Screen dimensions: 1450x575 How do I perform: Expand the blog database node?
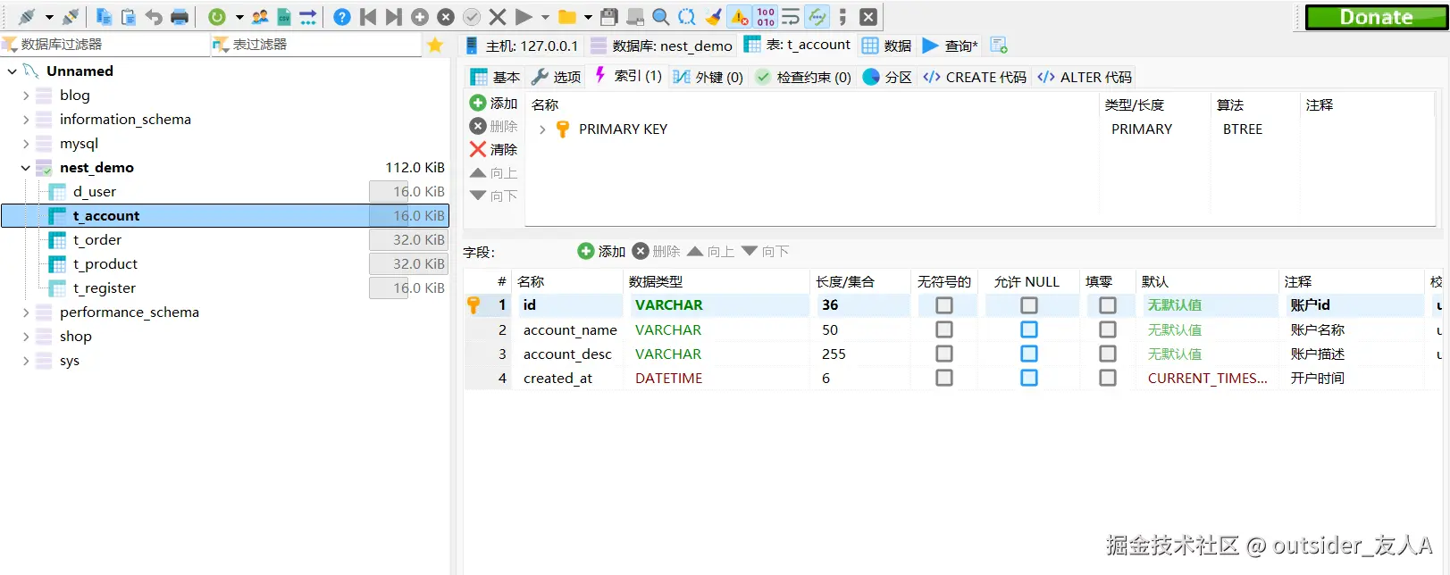click(26, 96)
